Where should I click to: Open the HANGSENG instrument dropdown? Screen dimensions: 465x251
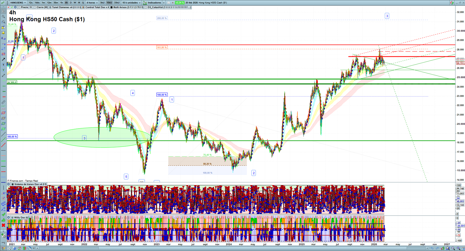[18, 3]
